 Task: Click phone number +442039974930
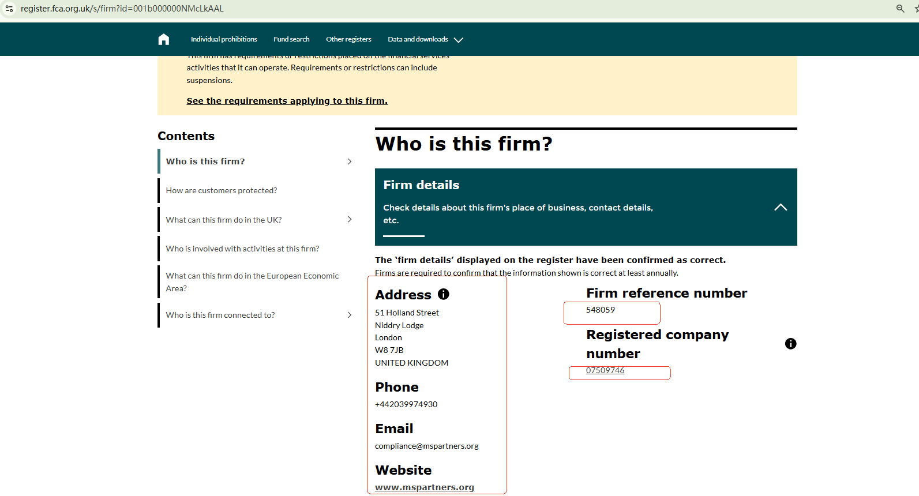406,404
